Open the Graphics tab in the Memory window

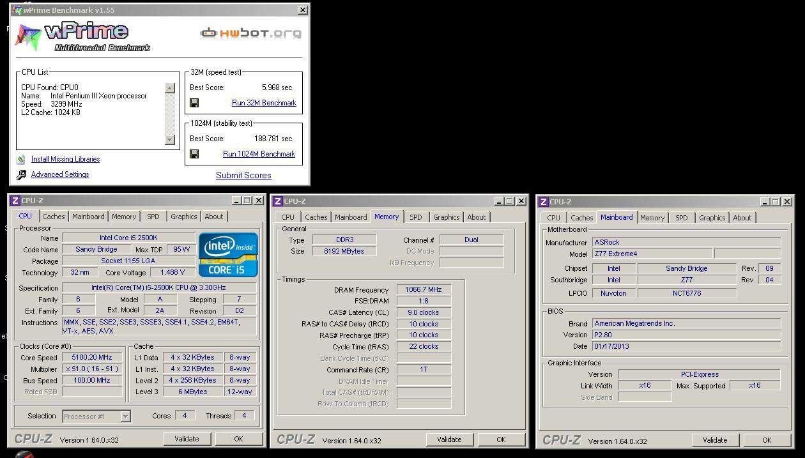click(x=447, y=217)
